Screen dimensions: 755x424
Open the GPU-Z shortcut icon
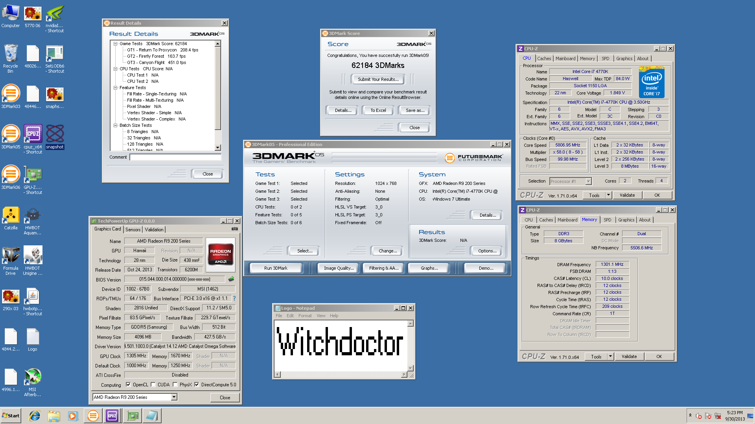point(33,180)
